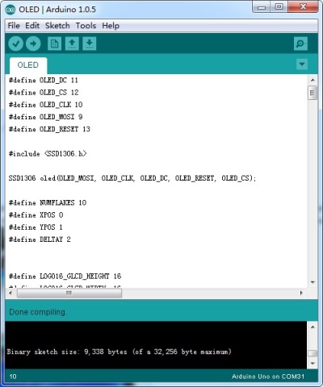Click the Arduino logo in title bar
323x387 pixels.
coord(10,10)
